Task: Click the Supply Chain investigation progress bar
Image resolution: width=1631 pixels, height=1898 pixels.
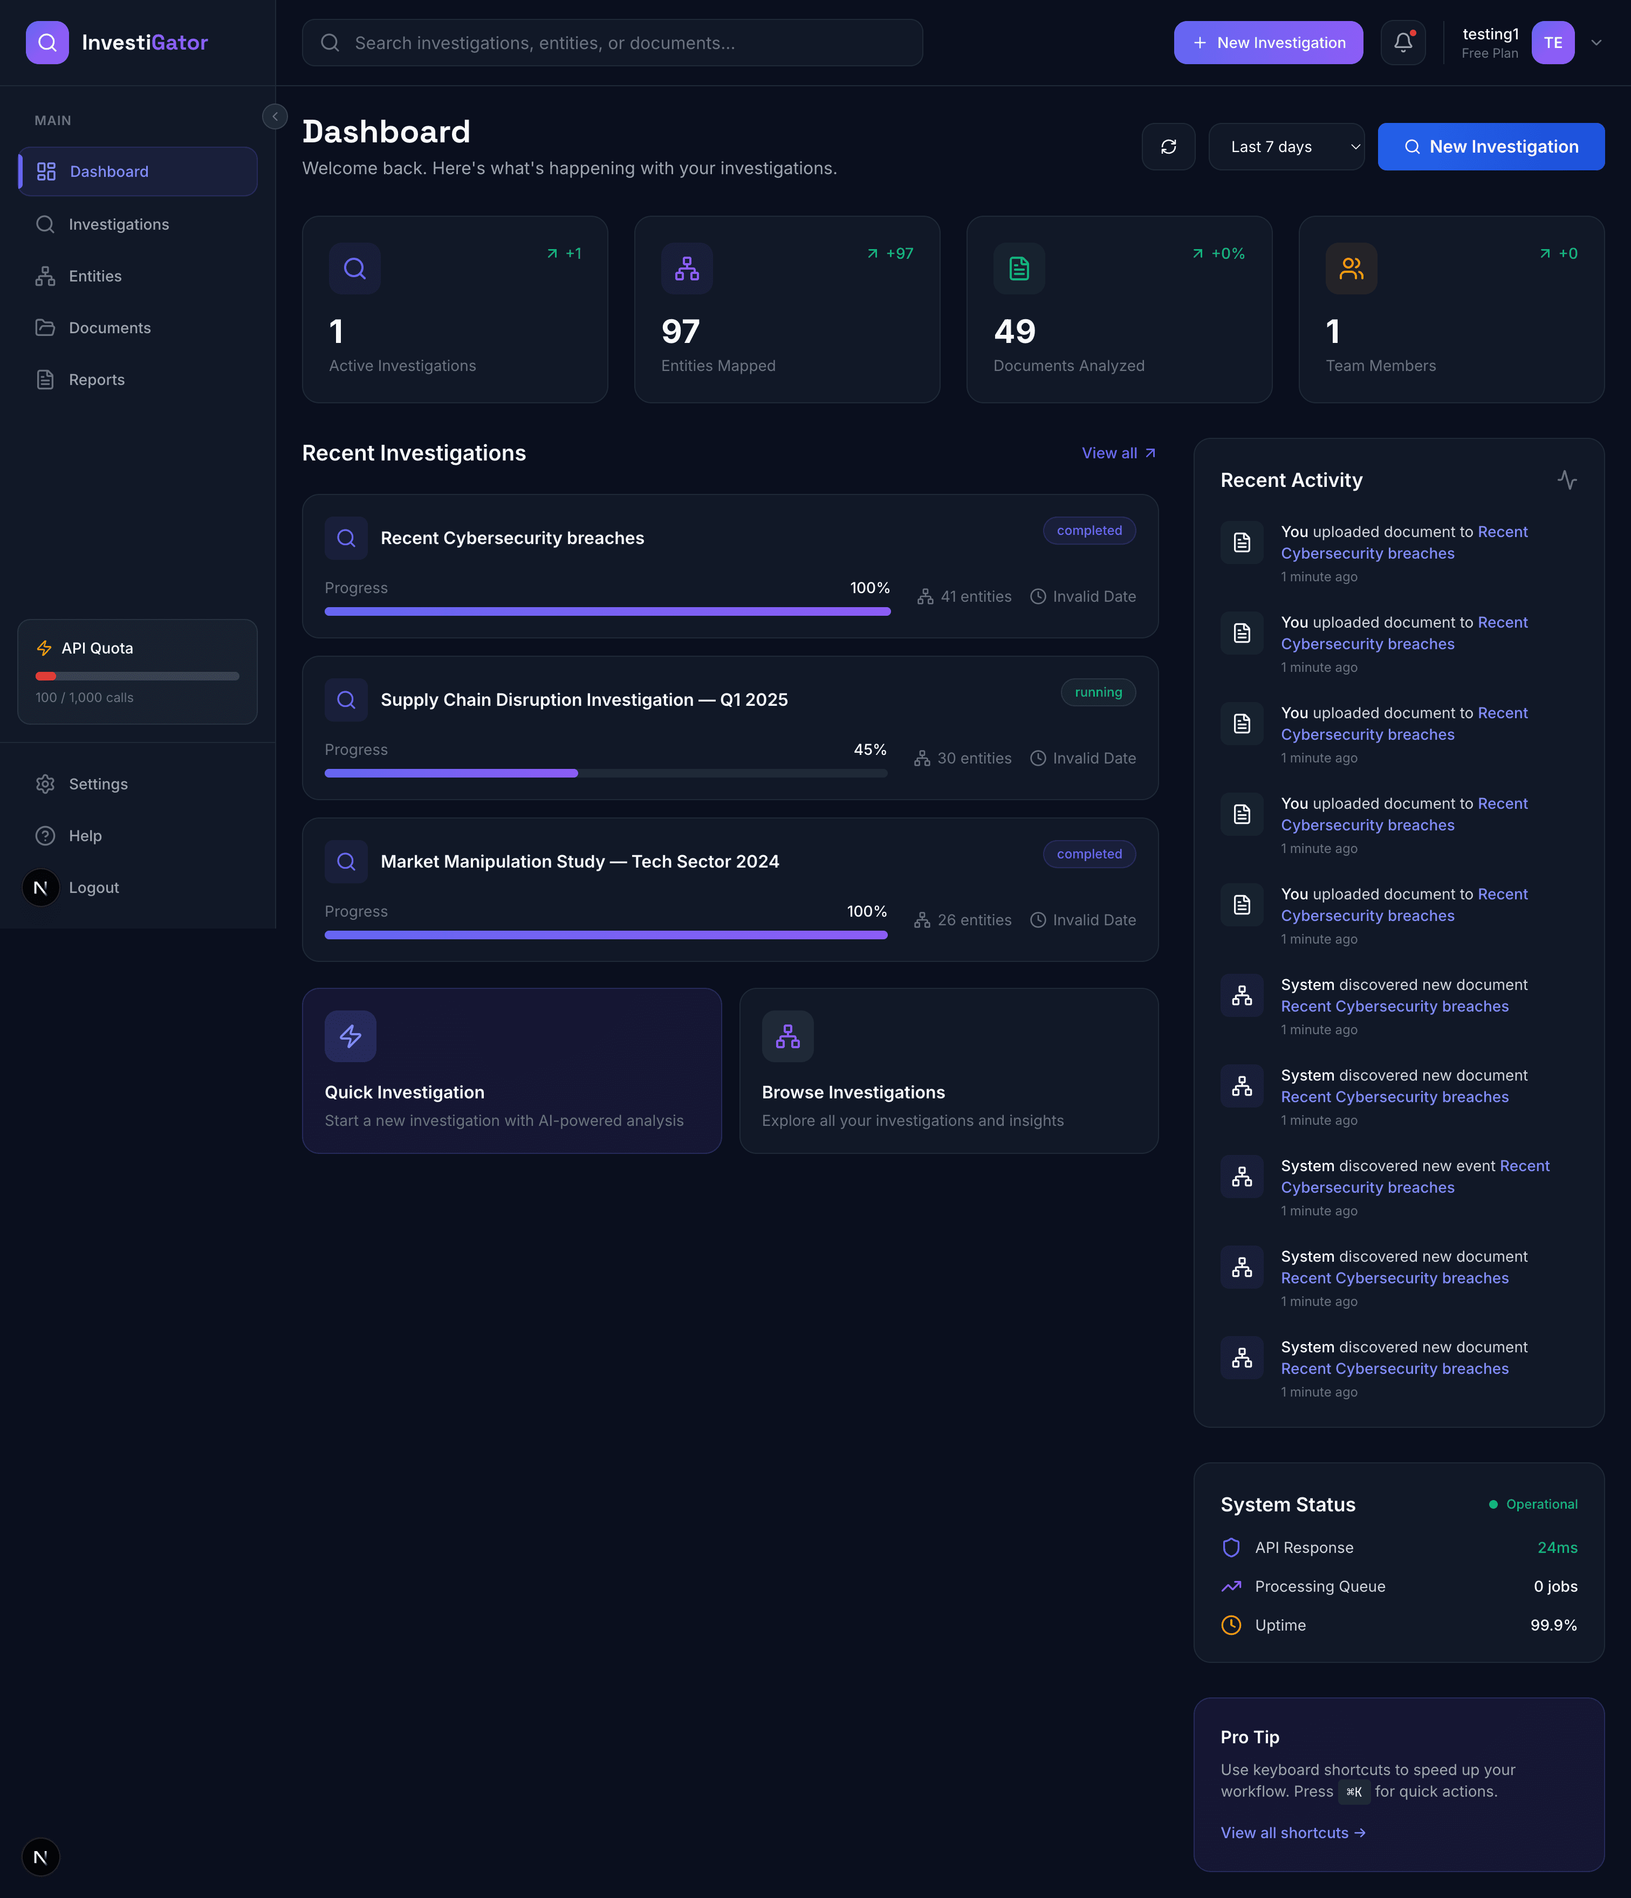Action: (605, 773)
